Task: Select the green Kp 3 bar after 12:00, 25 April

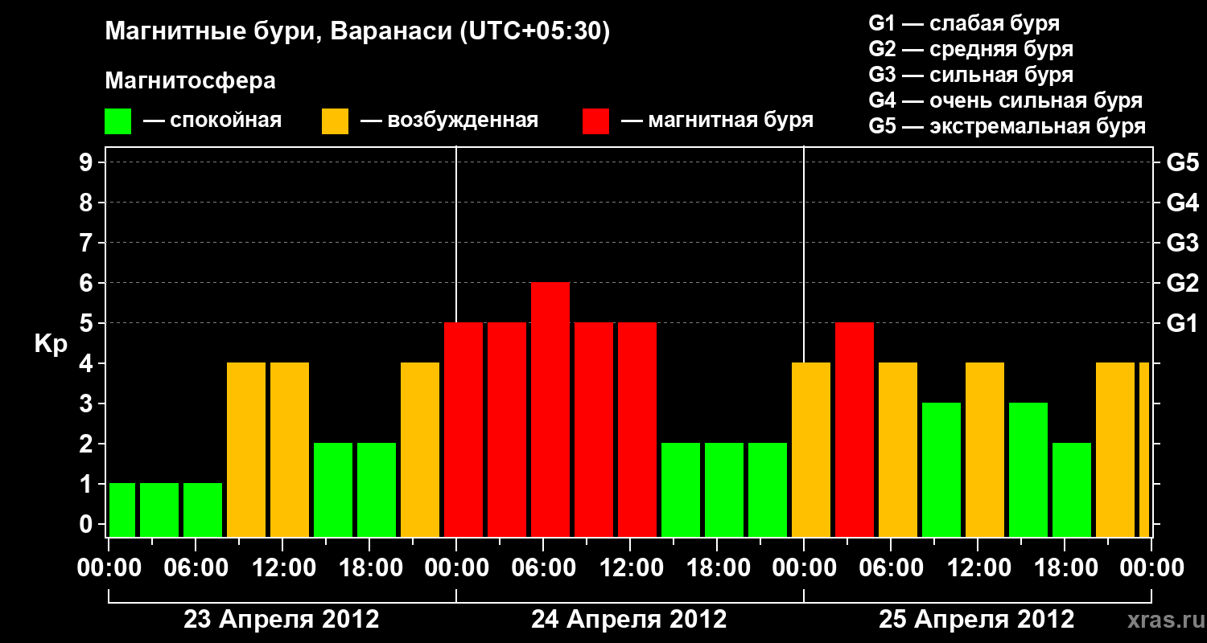Action: [1028, 470]
